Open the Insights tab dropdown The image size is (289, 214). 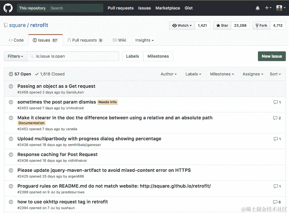(144, 40)
